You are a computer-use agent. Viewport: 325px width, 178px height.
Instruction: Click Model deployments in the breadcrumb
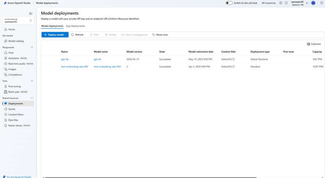point(47,3)
